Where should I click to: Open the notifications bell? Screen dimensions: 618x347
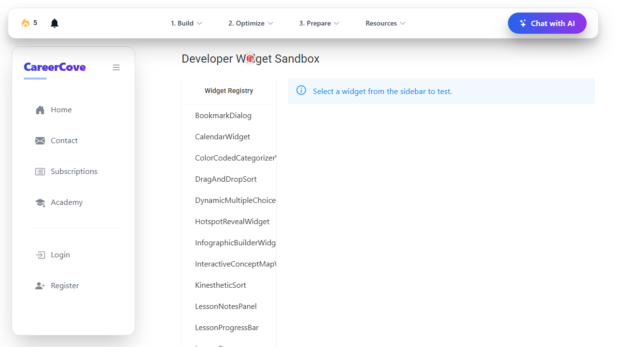click(55, 23)
